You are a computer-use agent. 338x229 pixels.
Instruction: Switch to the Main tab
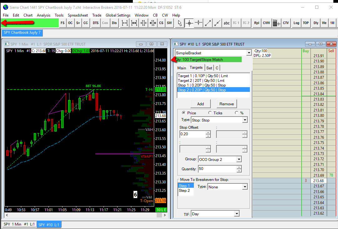point(181,68)
